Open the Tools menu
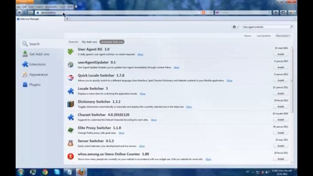This screenshot has width=313, height=176. (x=62, y=7)
